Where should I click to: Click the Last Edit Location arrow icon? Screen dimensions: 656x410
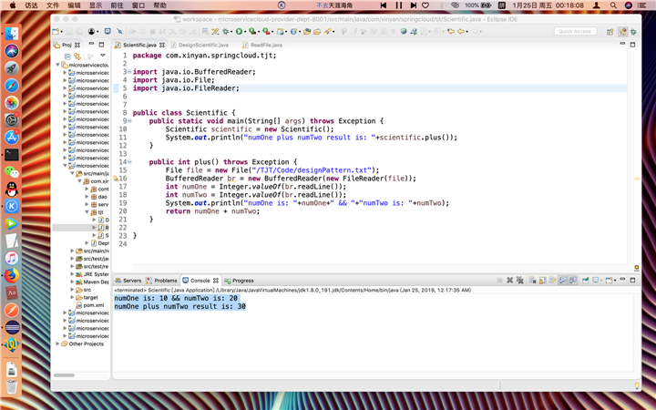[451, 31]
